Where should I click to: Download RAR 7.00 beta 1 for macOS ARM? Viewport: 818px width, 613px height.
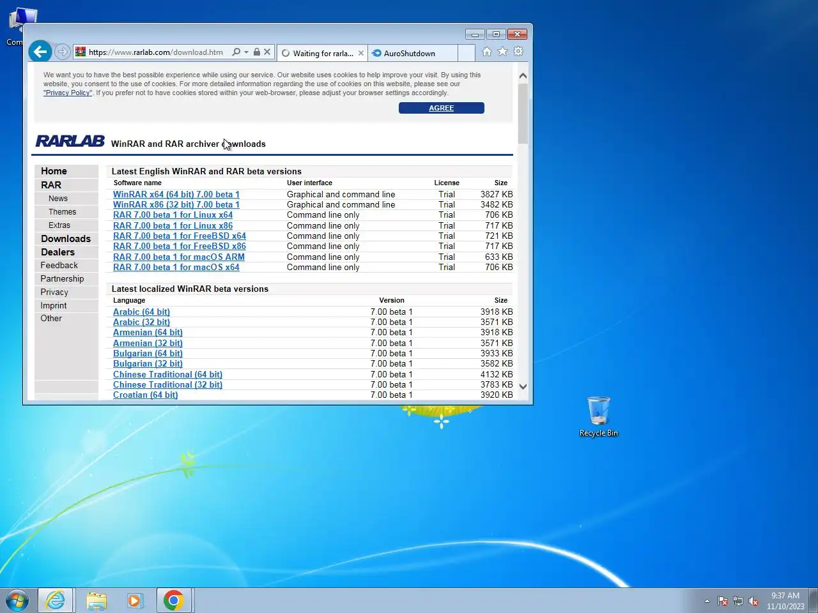pyautogui.click(x=179, y=257)
